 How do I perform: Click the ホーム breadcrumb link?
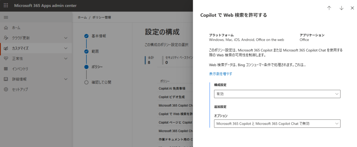[x=82, y=17]
